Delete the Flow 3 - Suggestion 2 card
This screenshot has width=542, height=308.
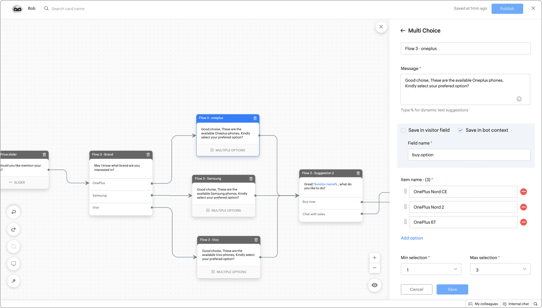coord(358,173)
